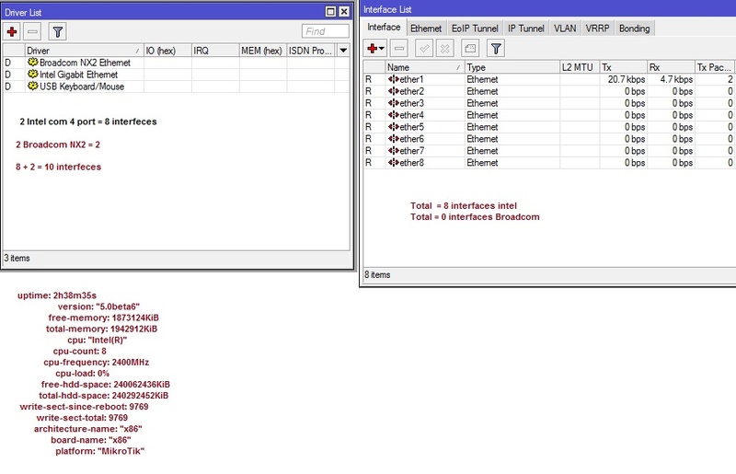
Task: Click the Tx column header
Action: click(624, 67)
